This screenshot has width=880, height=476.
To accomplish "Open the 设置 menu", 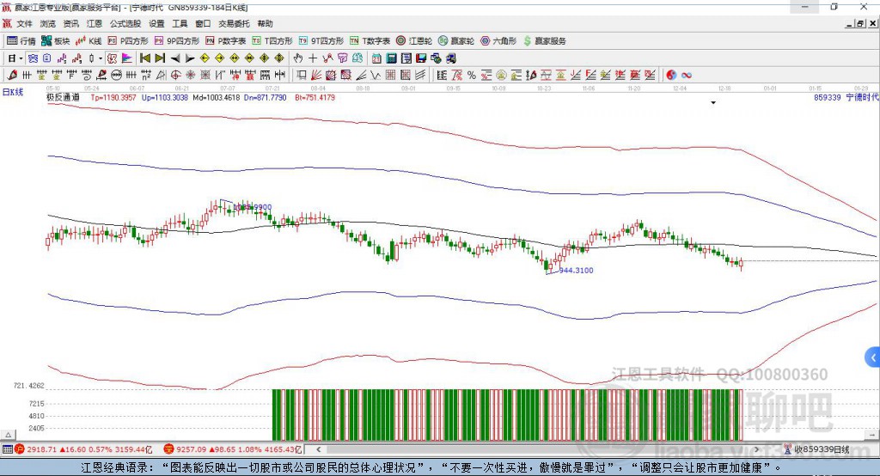I will point(156,23).
